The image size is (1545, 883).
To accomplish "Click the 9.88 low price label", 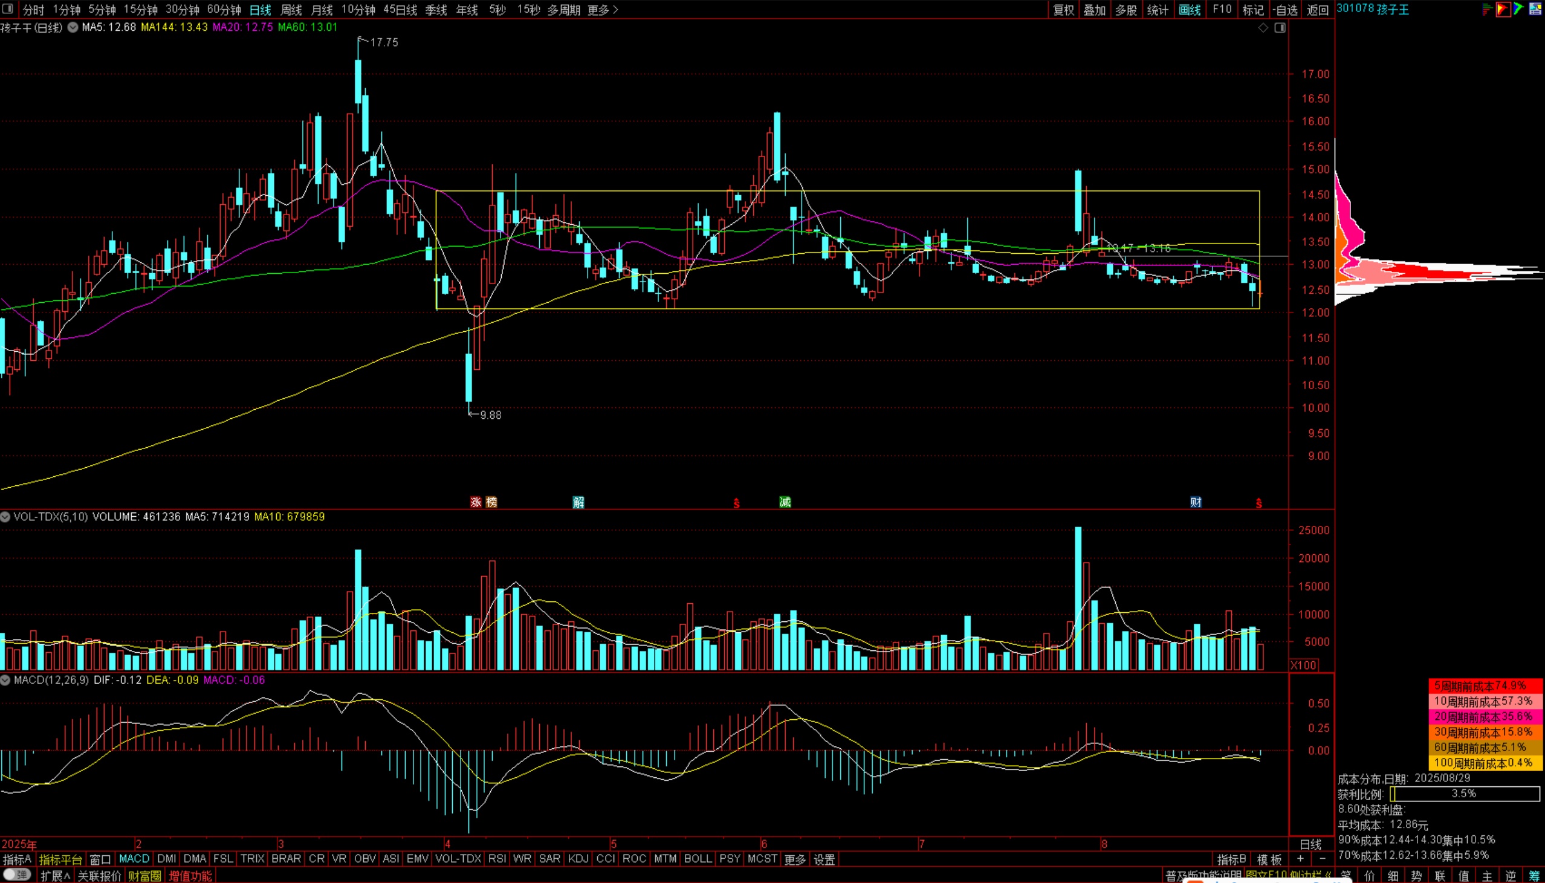I will [x=491, y=415].
